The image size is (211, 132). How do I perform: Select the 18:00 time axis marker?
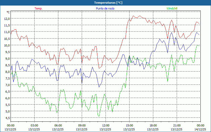click(153, 125)
